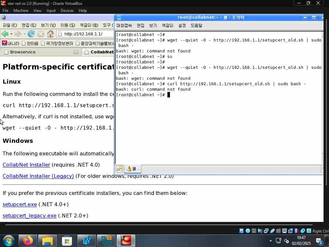Open the Windows notification center icon
Viewport: 329px width, 247px height.
[319, 241]
